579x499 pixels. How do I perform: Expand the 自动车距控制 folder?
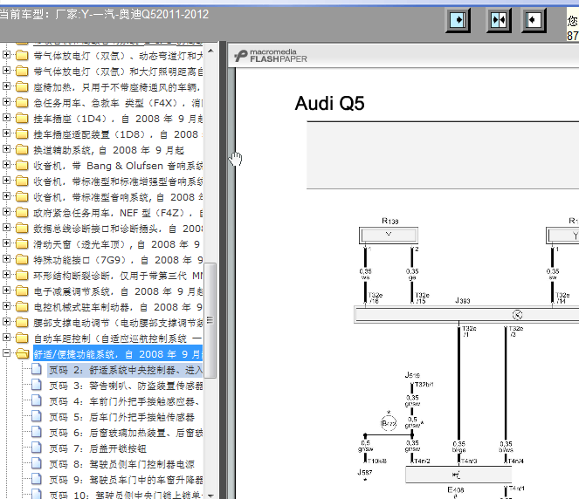click(x=6, y=338)
